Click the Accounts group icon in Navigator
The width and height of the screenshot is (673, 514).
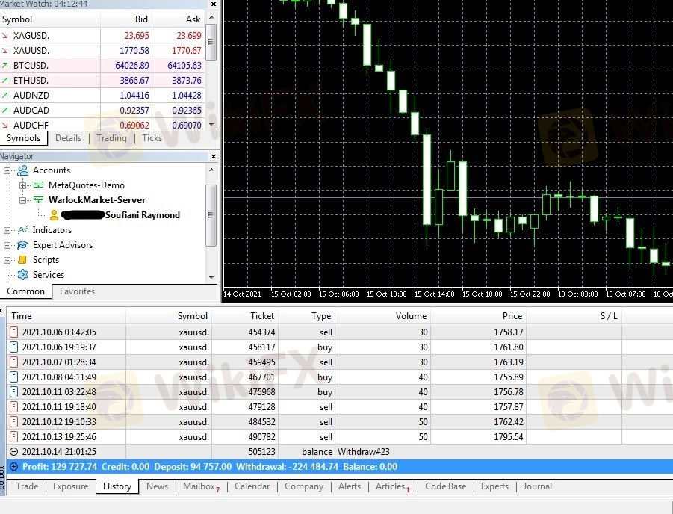(x=22, y=170)
